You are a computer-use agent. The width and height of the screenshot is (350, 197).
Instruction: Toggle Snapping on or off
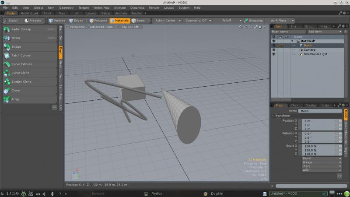point(253,21)
